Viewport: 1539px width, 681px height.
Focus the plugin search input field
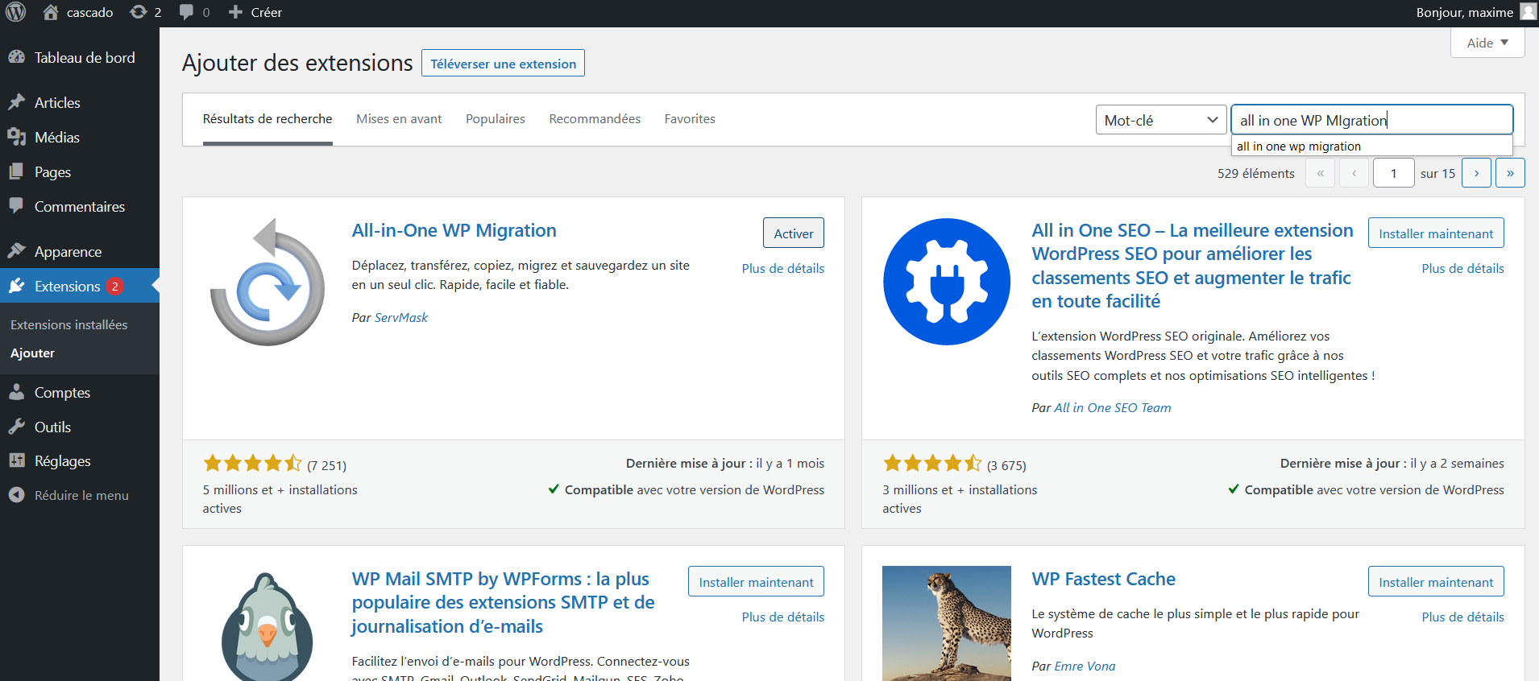click(x=1372, y=120)
